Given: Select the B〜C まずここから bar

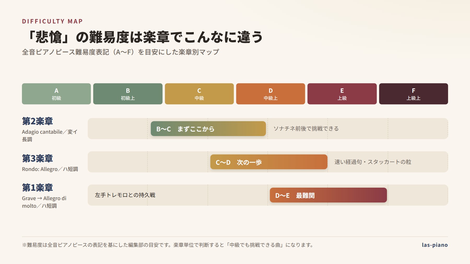Looking at the screenshot, I should [x=208, y=129].
